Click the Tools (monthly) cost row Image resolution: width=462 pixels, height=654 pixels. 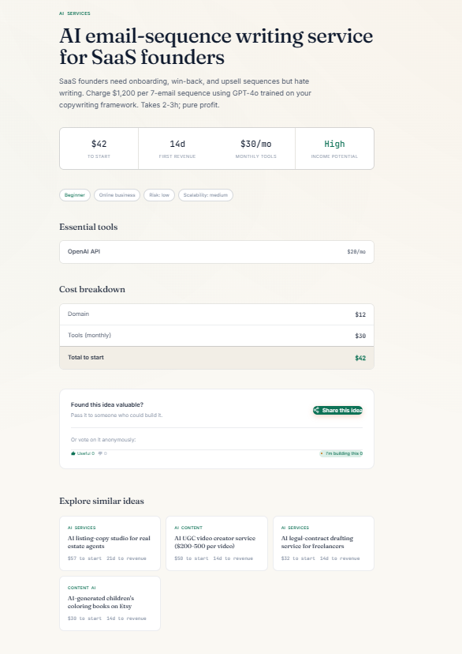(217, 336)
